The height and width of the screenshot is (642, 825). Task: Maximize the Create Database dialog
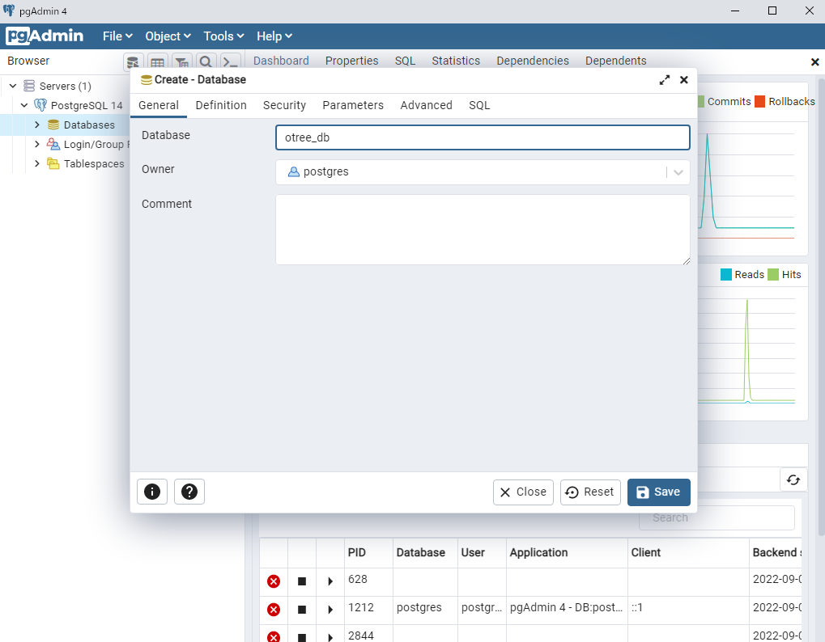coord(665,80)
